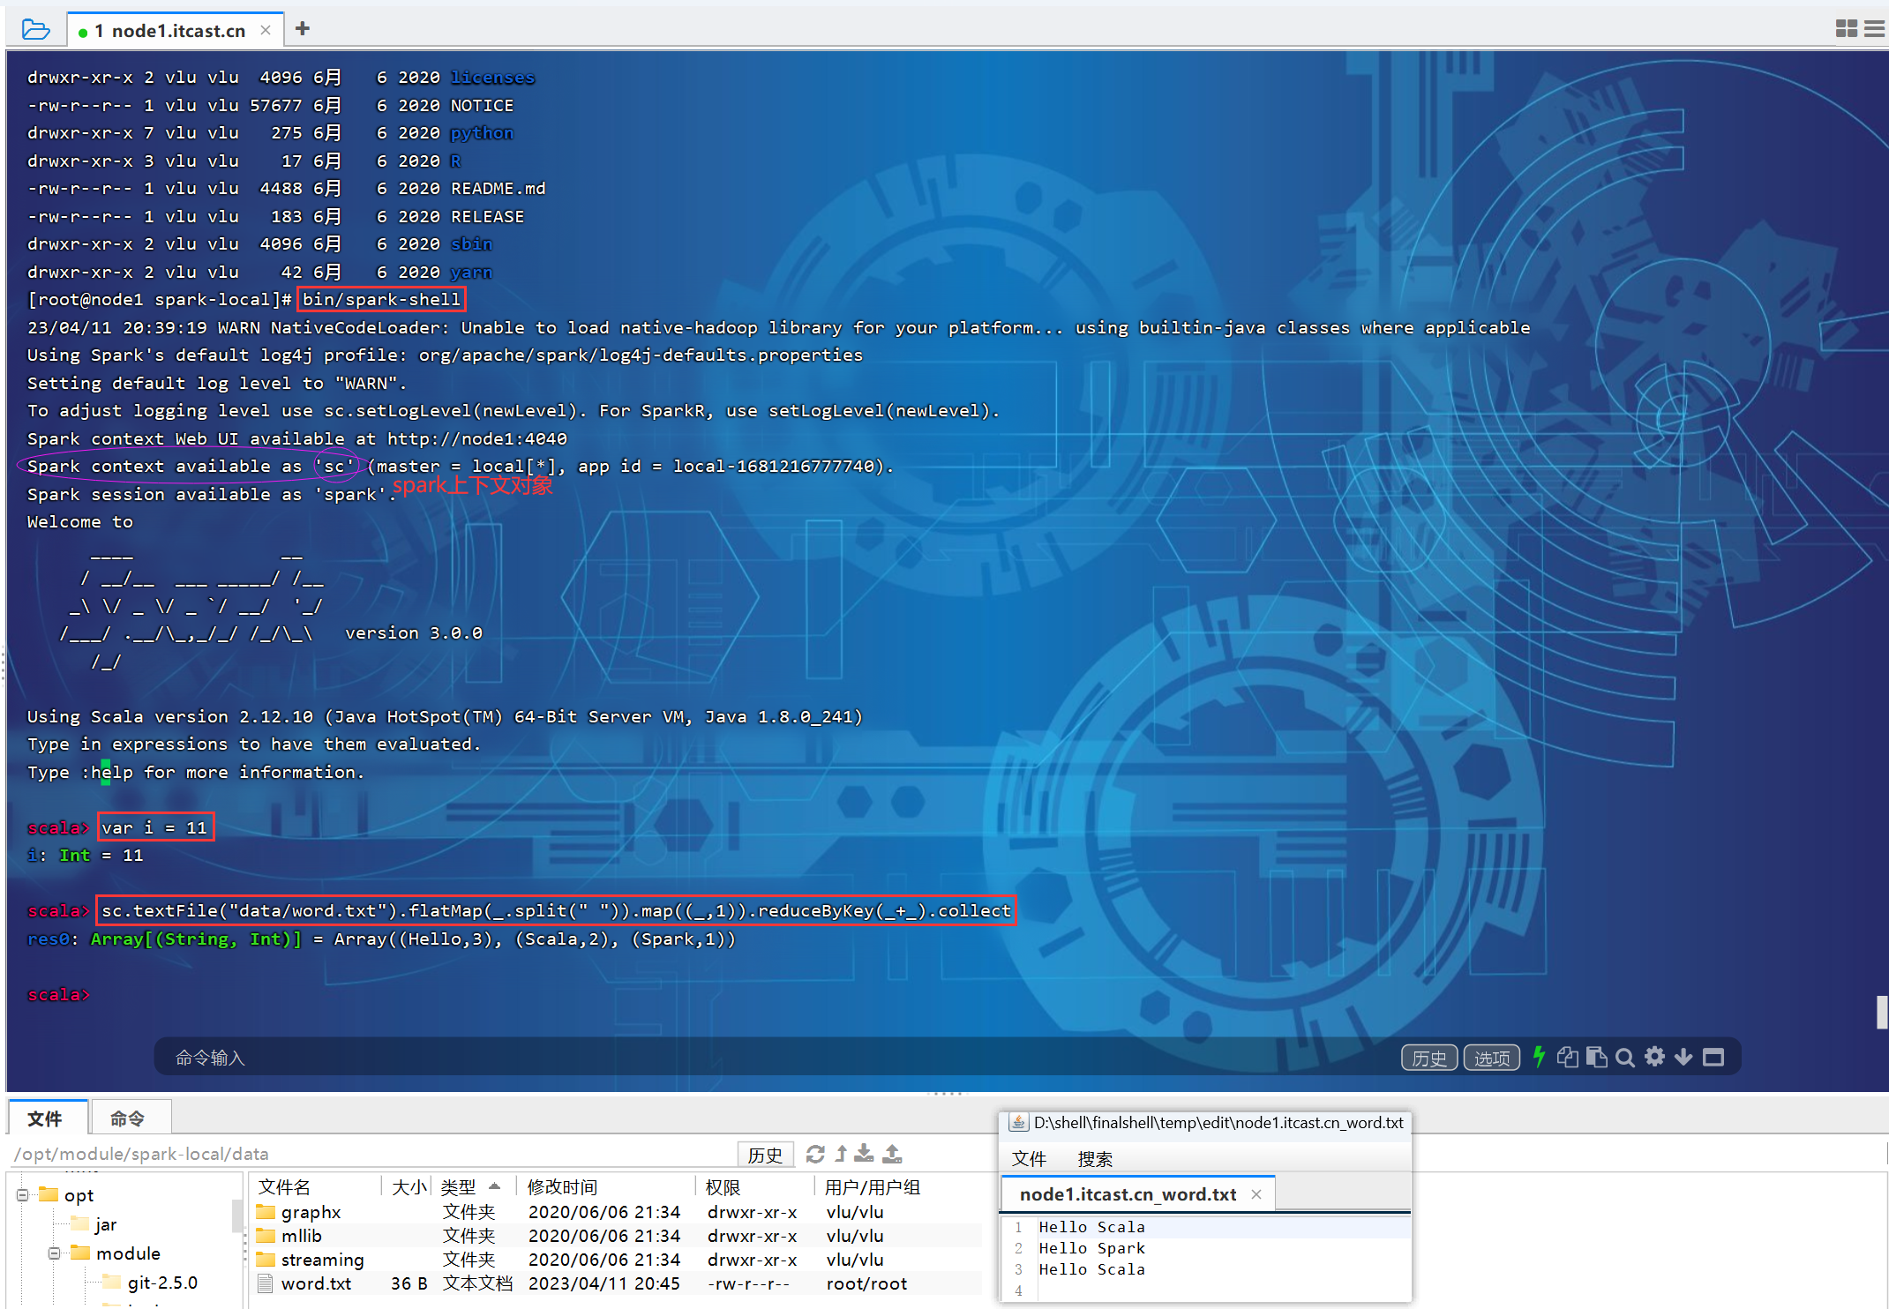Select the opt folder in tree
The height and width of the screenshot is (1309, 1889).
67,1195
